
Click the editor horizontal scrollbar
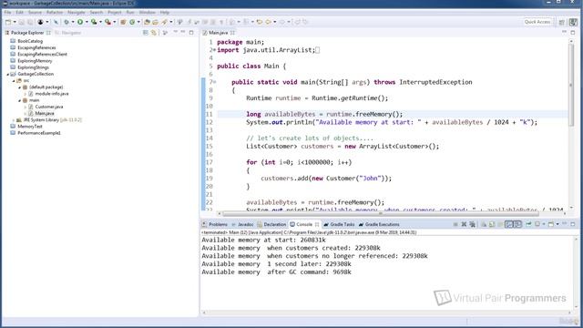coord(381,214)
